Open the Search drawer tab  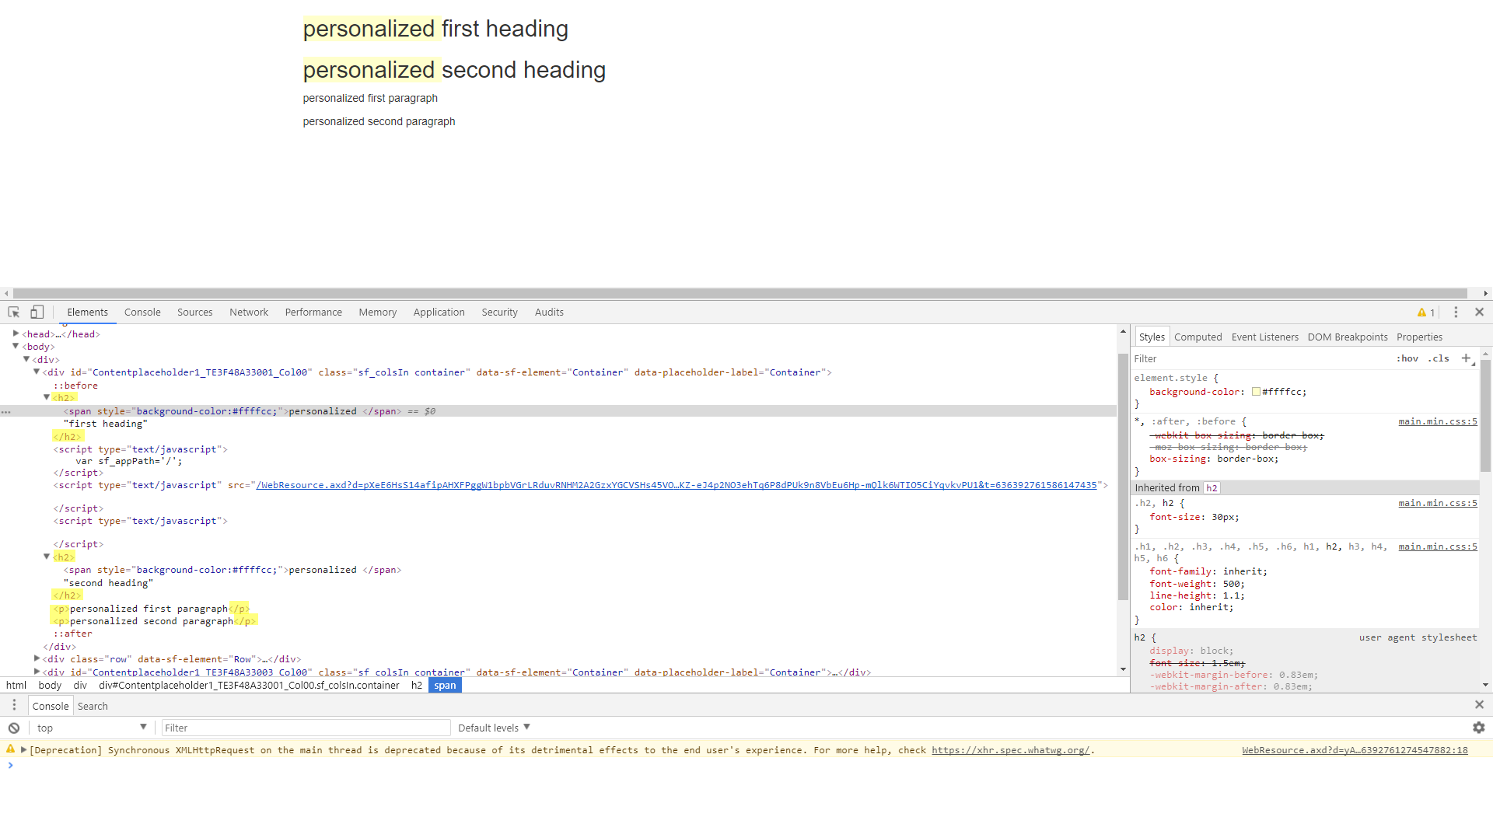coord(93,706)
